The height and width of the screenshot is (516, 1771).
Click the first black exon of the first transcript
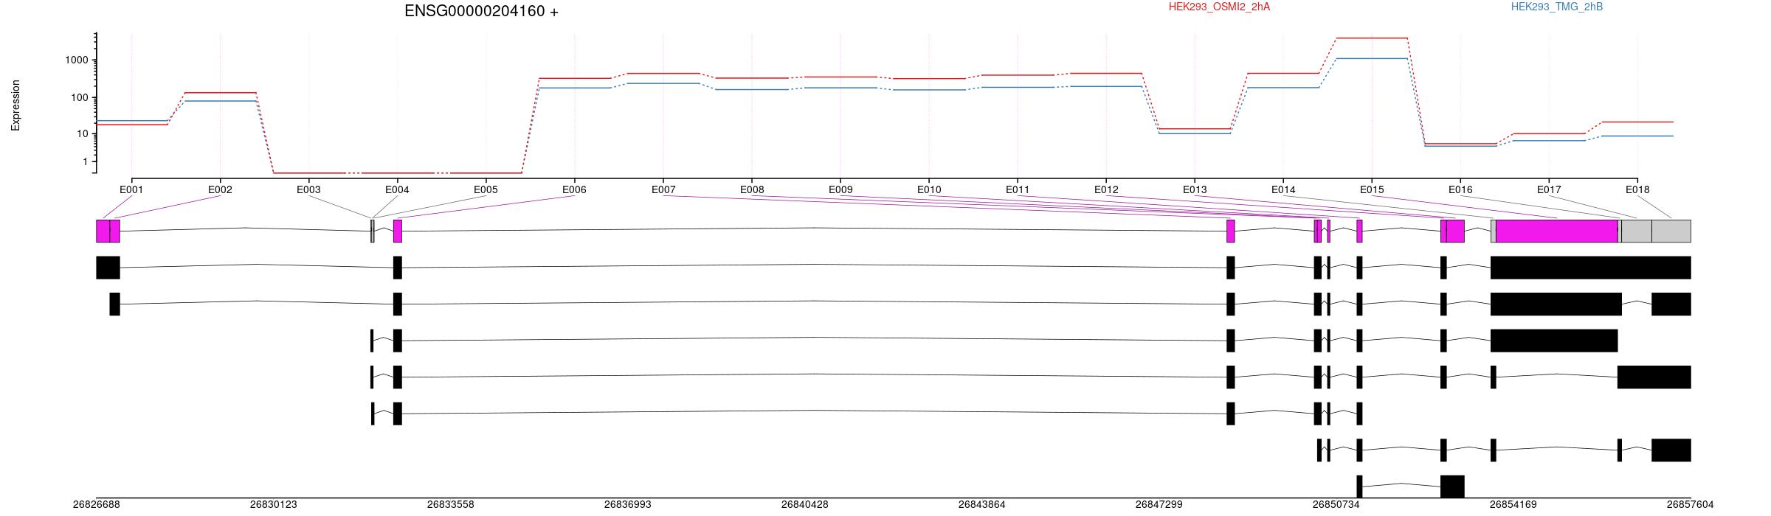108,268
